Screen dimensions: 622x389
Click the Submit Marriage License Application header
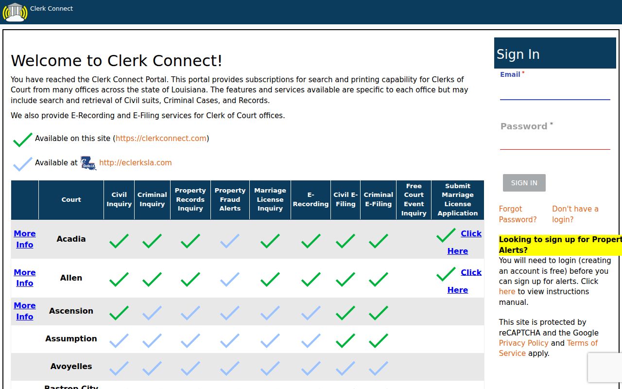pos(458,200)
